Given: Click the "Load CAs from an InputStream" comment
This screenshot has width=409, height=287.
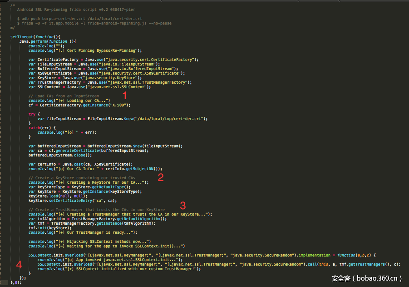Looking at the screenshot, I should tap(64, 96).
